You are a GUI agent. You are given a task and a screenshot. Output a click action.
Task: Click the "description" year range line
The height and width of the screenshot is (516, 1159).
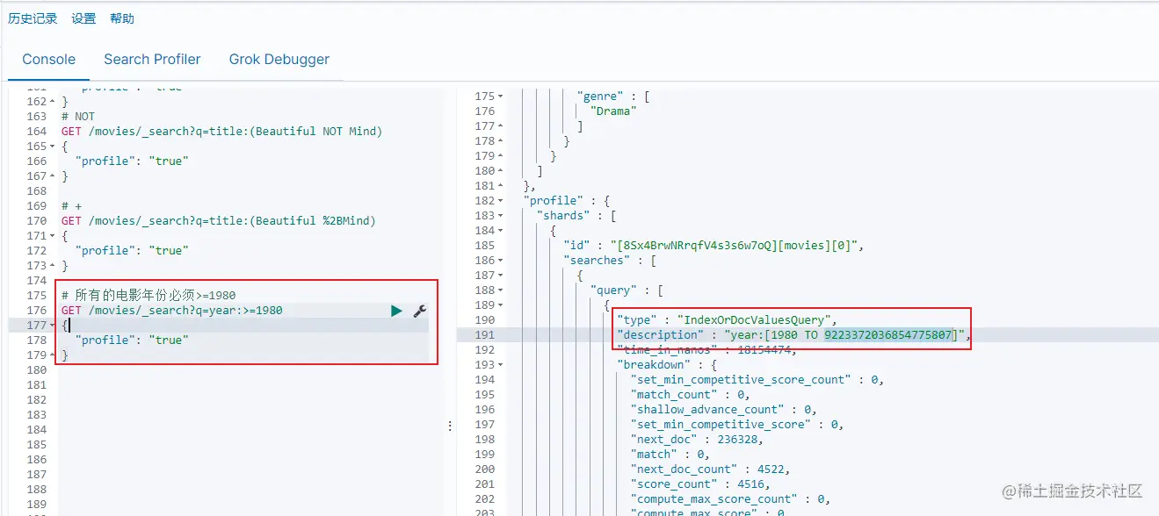tap(792, 335)
